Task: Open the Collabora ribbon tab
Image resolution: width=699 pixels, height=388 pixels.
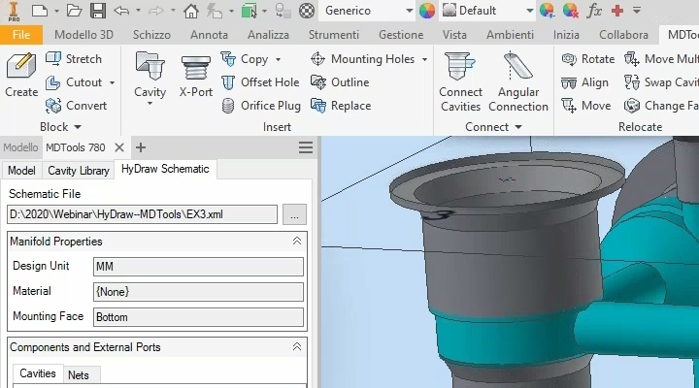Action: [623, 35]
